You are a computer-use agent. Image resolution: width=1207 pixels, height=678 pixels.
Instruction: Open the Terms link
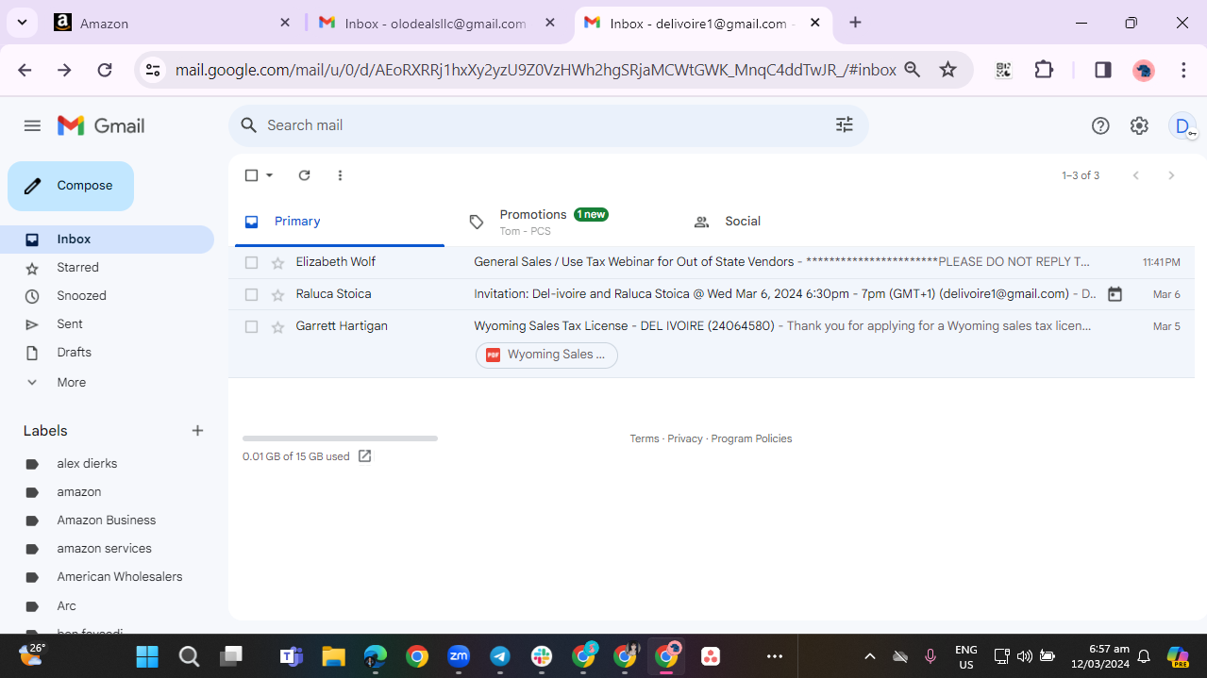coord(645,438)
